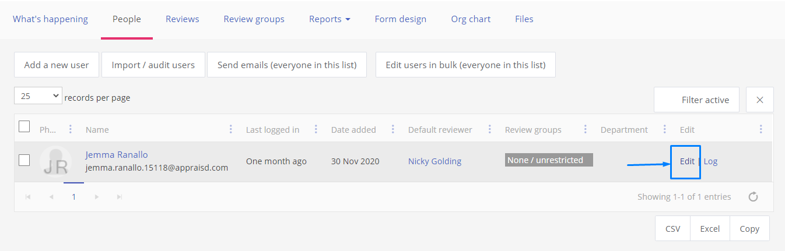Open Department column options menu
The height and width of the screenshot is (251, 785).
pyautogui.click(x=665, y=129)
